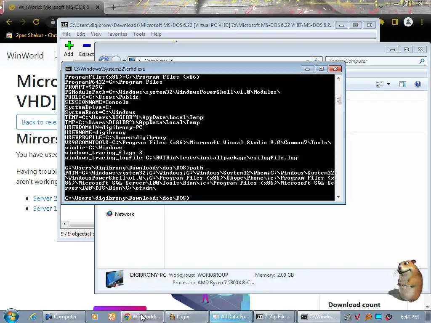
Task: Click the cmd vertical scrollbar thumb
Action: (338, 100)
